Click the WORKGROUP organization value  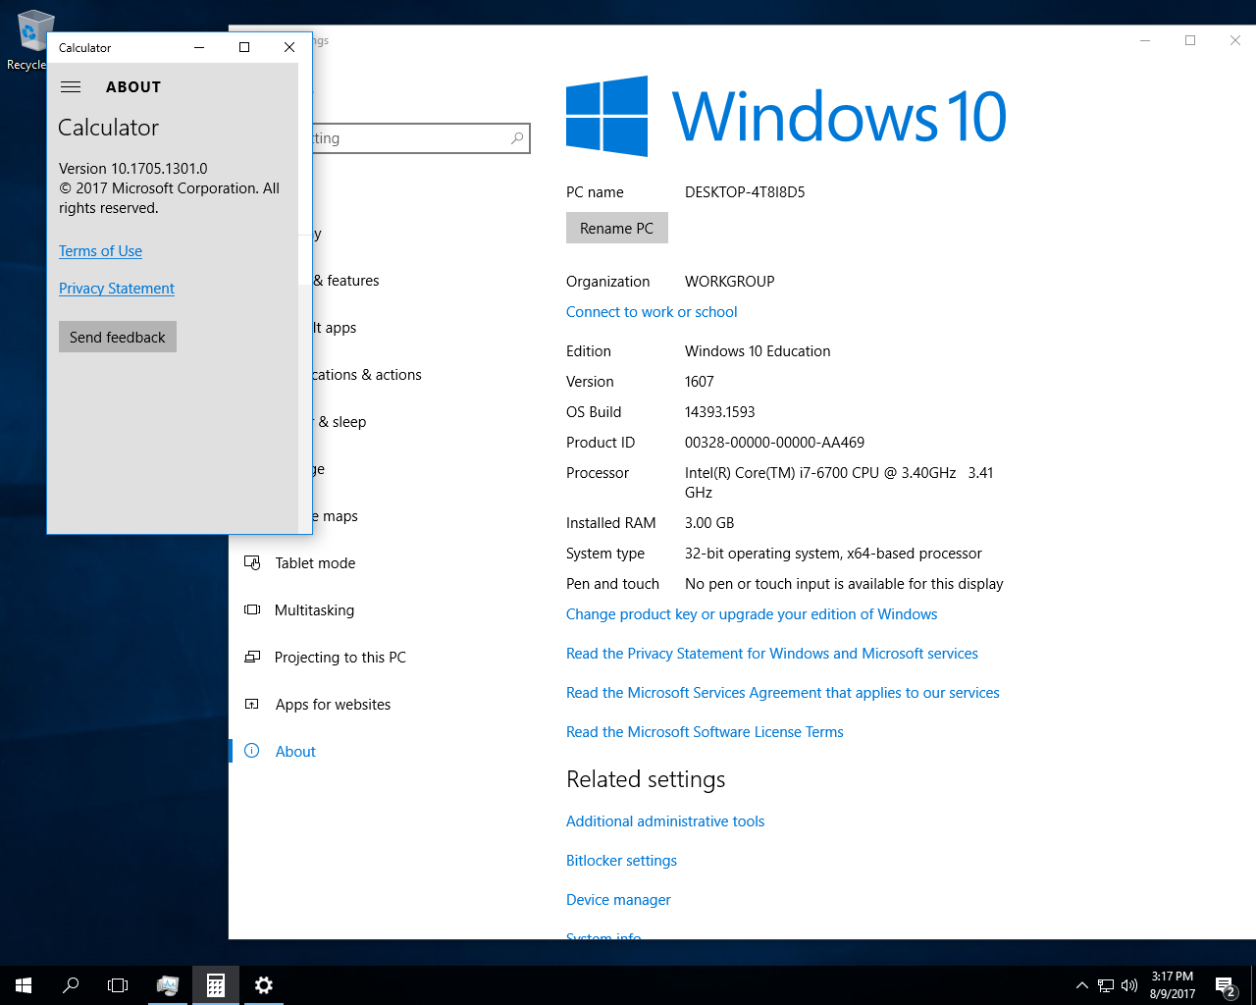[729, 282]
